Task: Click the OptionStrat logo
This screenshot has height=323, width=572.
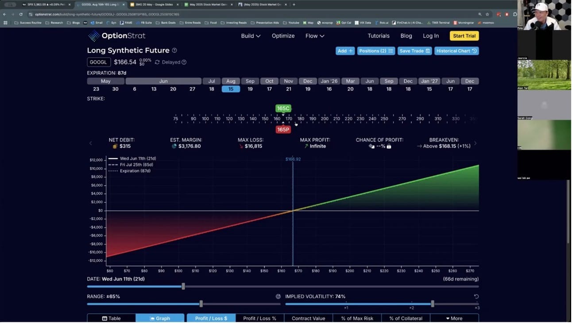Action: [x=116, y=36]
